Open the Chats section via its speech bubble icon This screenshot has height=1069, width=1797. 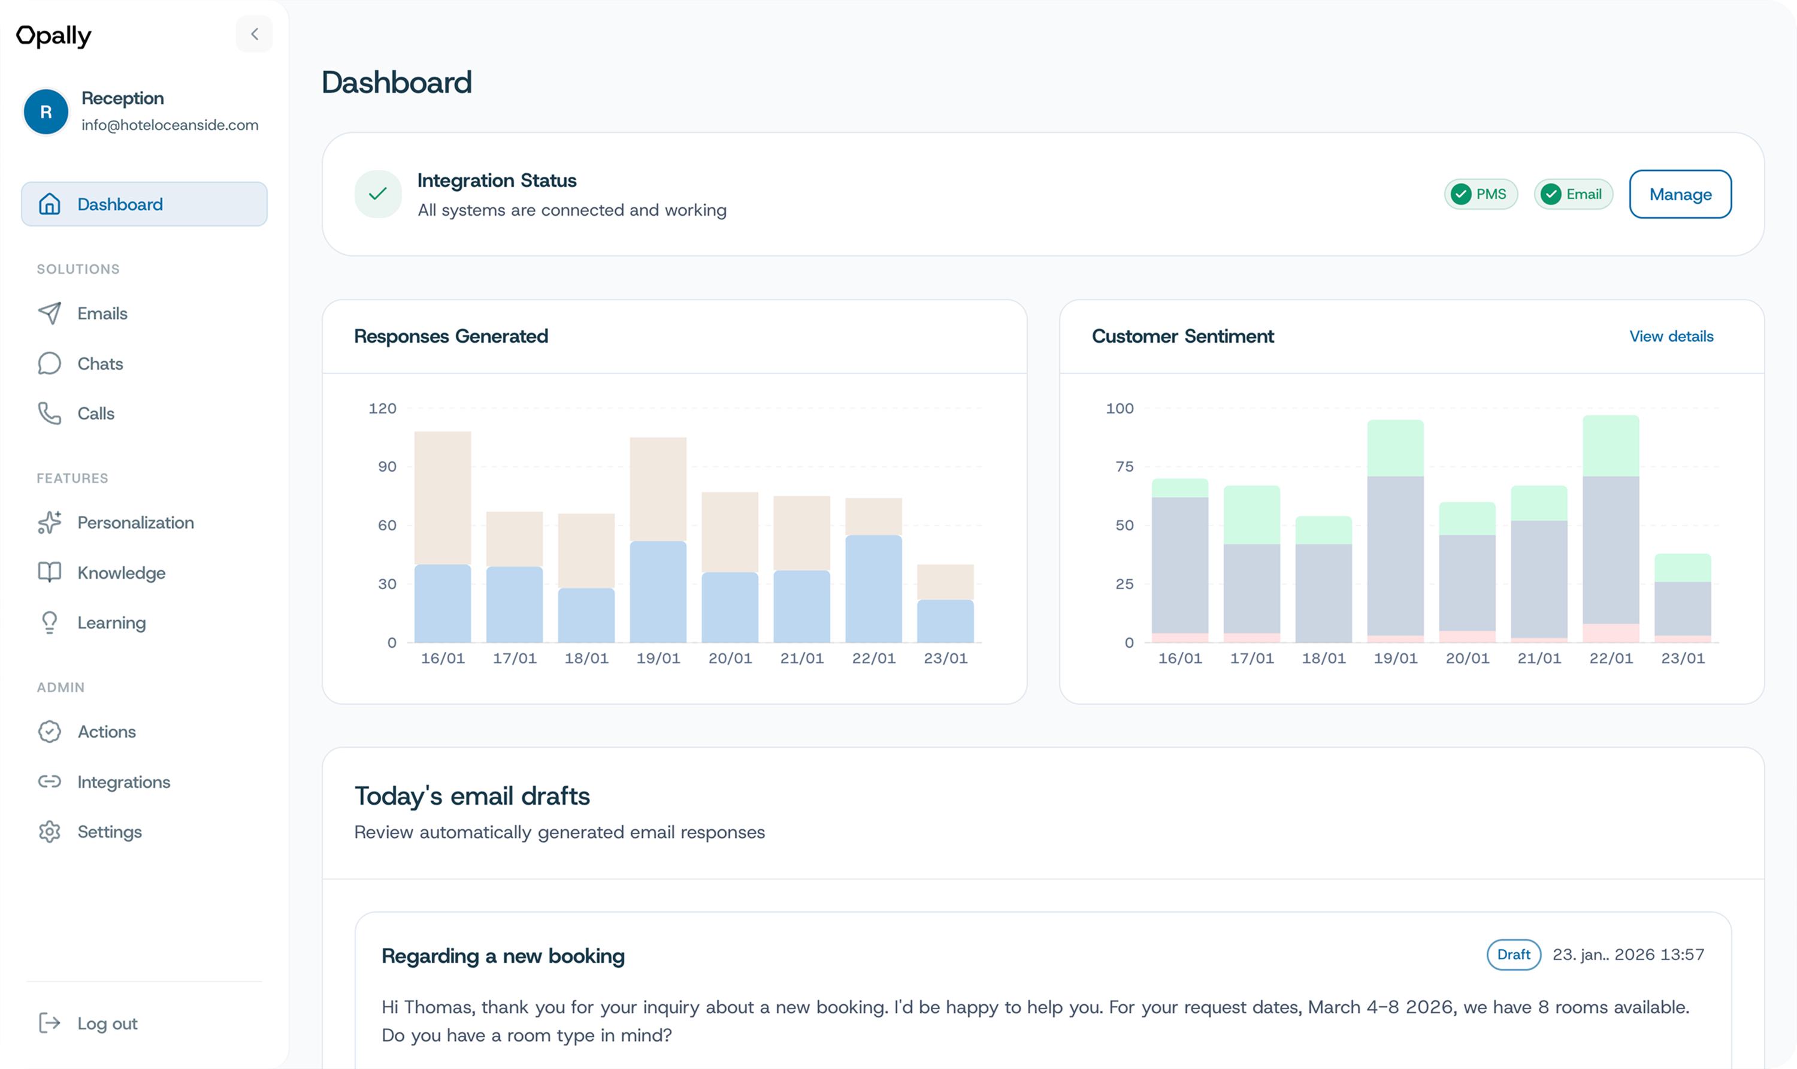[49, 363]
